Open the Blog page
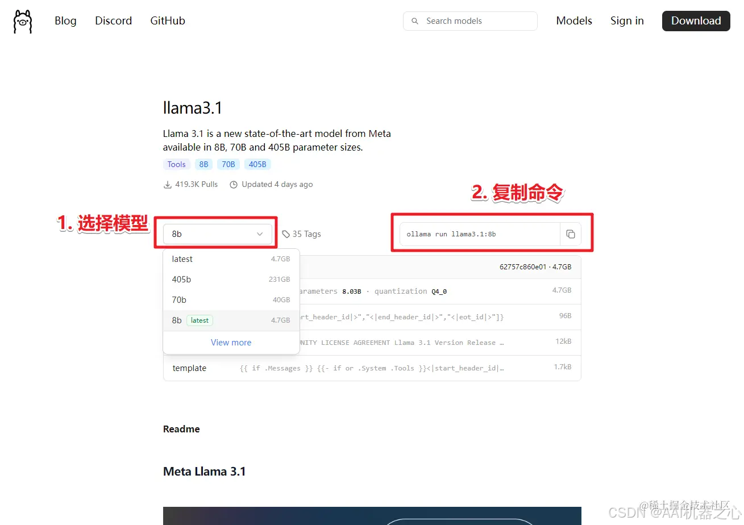 [x=65, y=21]
